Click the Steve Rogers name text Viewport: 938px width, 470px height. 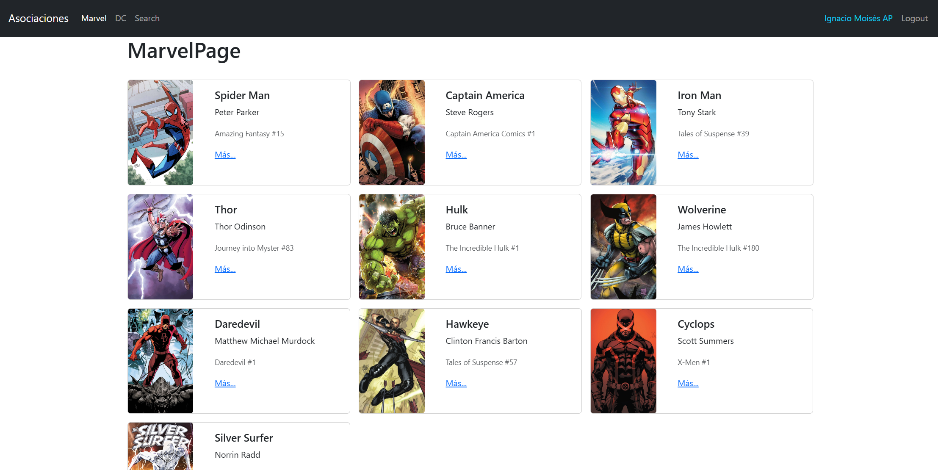(x=469, y=112)
